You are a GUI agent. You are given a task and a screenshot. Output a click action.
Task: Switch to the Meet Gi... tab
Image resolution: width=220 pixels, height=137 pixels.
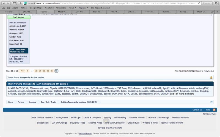tap(202, 12)
